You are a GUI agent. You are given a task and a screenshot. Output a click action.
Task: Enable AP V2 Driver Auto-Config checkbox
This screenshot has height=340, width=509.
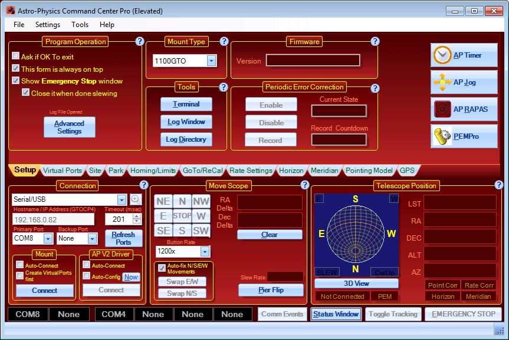click(86, 275)
